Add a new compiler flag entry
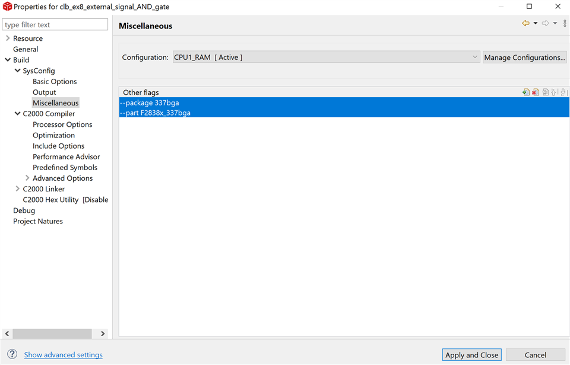Image resolution: width=570 pixels, height=365 pixels. [526, 92]
